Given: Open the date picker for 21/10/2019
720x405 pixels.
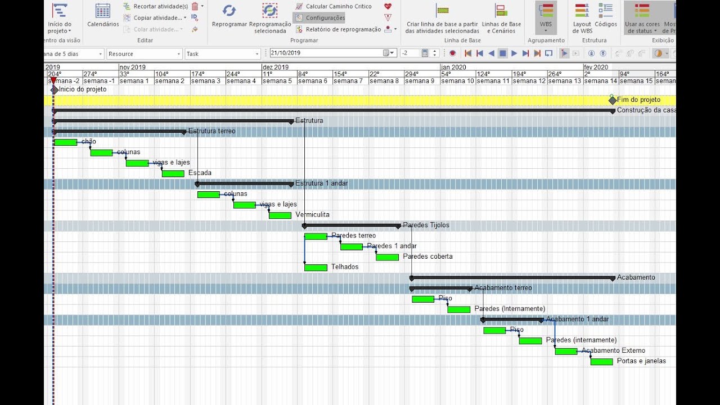Looking at the screenshot, I should pos(389,53).
